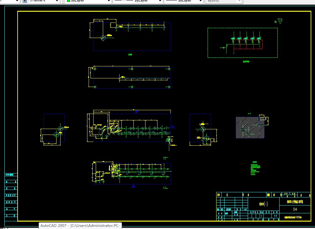
Task: Select the scale value "1:1" in title block
Action: click(x=275, y=216)
